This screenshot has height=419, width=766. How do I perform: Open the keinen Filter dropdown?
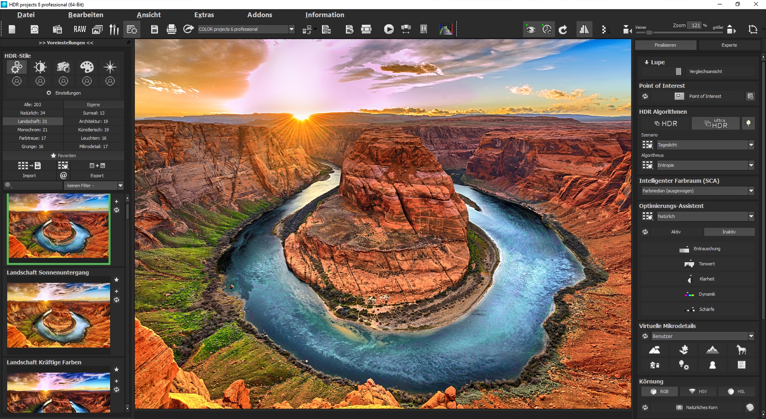[x=120, y=186]
